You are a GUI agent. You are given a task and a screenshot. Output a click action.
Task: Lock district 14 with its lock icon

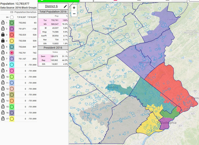[x=3, y=101]
